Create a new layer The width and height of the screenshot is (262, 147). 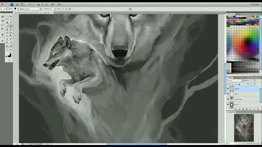pyautogui.click(x=254, y=109)
